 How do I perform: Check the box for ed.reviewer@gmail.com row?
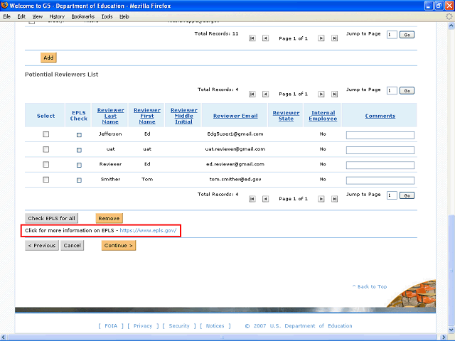tap(46, 165)
